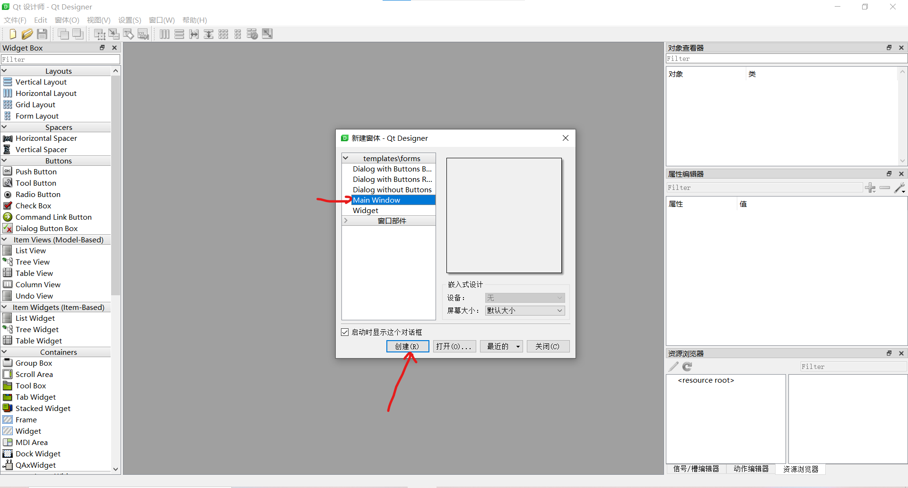Switch to the 动作编辑器 tab
The image size is (908, 488).
tap(751, 469)
